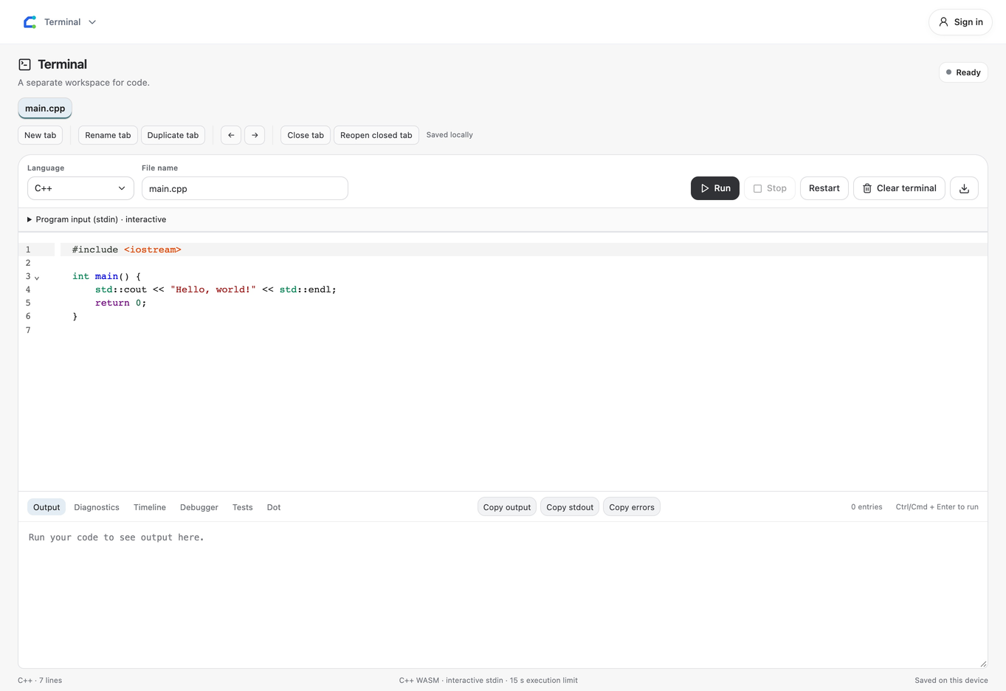The width and height of the screenshot is (1006, 691).
Task: Click the download icon button
Action: click(964, 188)
